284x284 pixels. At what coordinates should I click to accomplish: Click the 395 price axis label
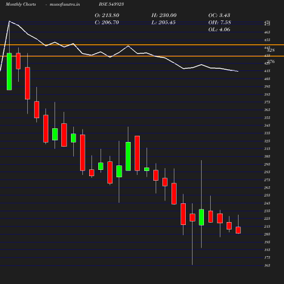(x=267, y=86)
